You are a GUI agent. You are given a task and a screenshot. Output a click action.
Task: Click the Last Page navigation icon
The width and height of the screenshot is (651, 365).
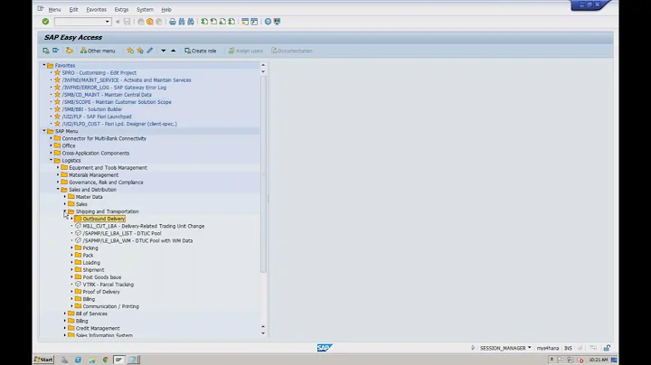pos(231,22)
